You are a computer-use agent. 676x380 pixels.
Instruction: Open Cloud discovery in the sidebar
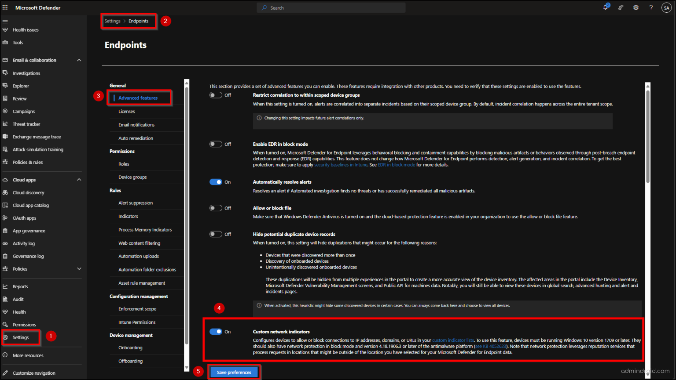click(x=28, y=193)
